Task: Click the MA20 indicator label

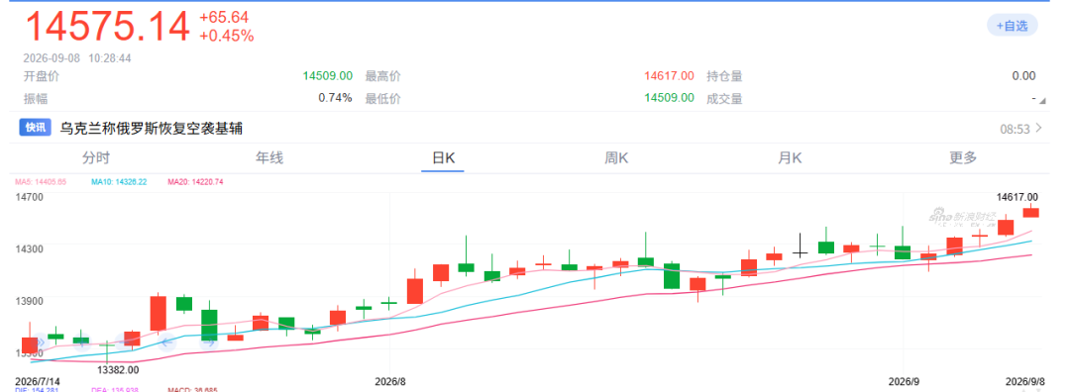Action: pyautogui.click(x=195, y=182)
